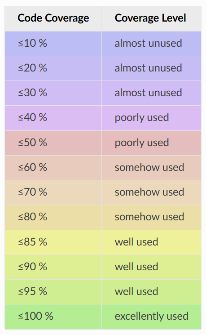206x335 pixels.
Task: Click almost unused in the ≤10 % row
Action: point(148,43)
